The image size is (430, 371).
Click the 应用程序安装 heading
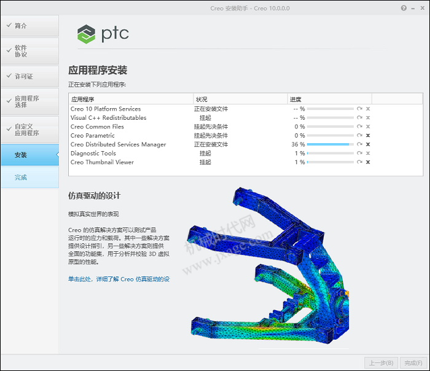click(98, 70)
